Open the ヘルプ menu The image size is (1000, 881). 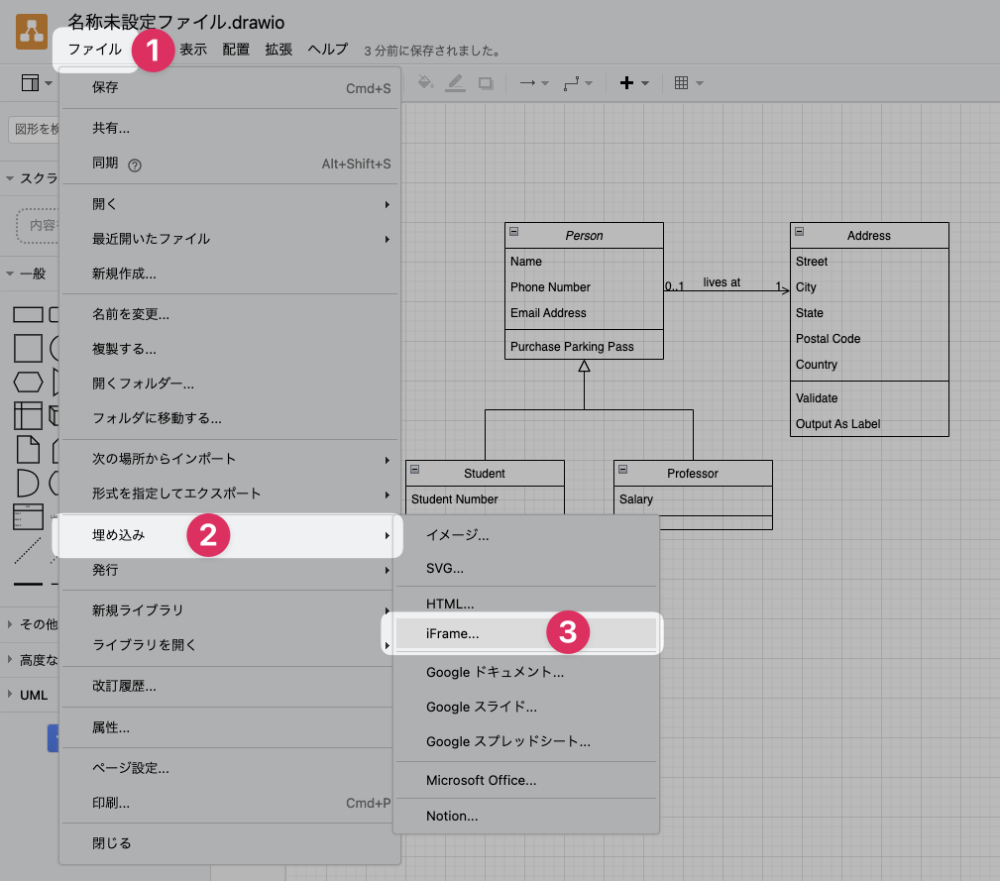point(327,50)
